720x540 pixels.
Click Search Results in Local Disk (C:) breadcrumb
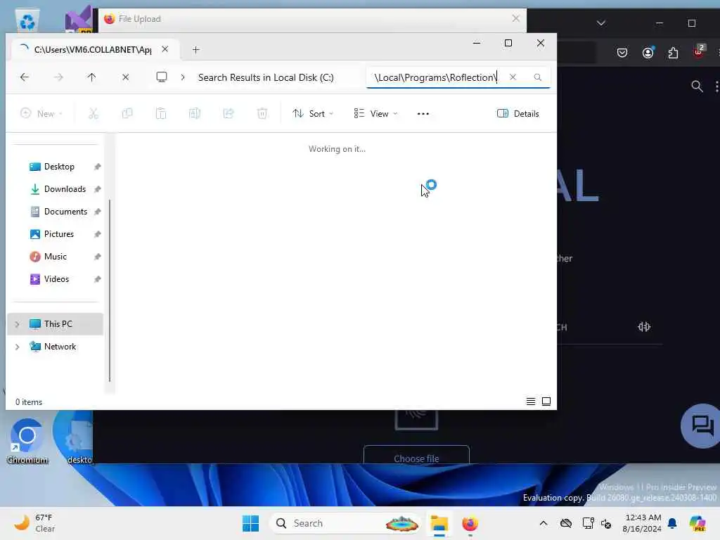click(266, 77)
